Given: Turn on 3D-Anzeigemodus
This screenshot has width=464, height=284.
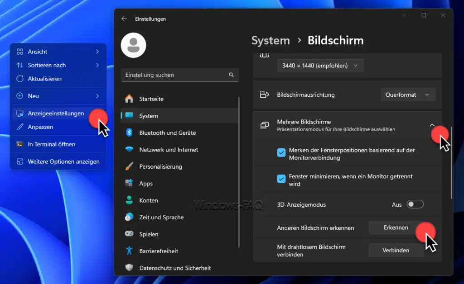Looking at the screenshot, I should tap(415, 204).
